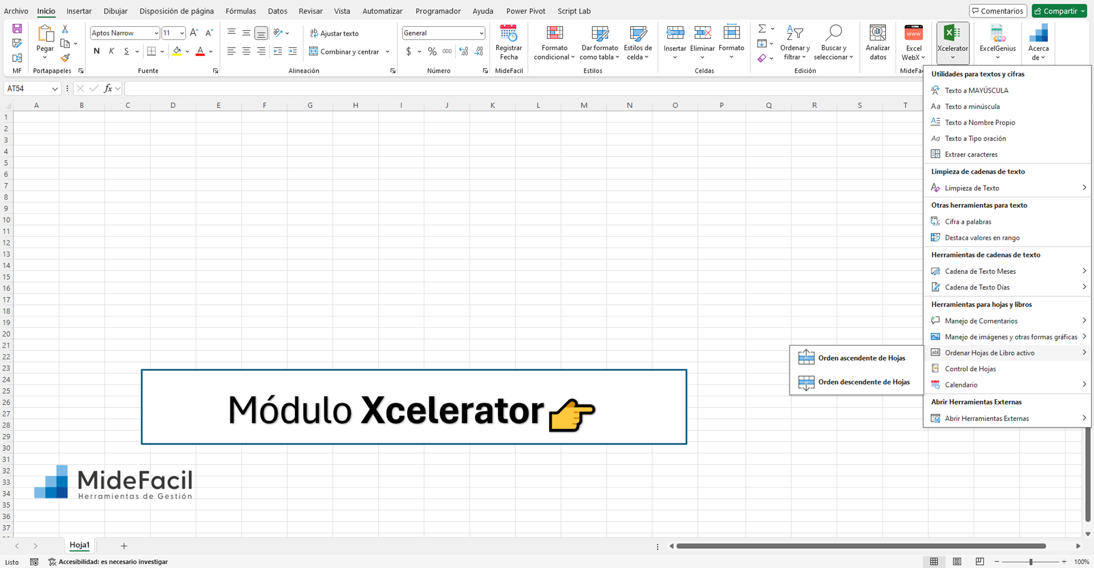Image resolution: width=1094 pixels, height=568 pixels.
Task: Select the Hoja1 sheet tab
Action: 79,545
